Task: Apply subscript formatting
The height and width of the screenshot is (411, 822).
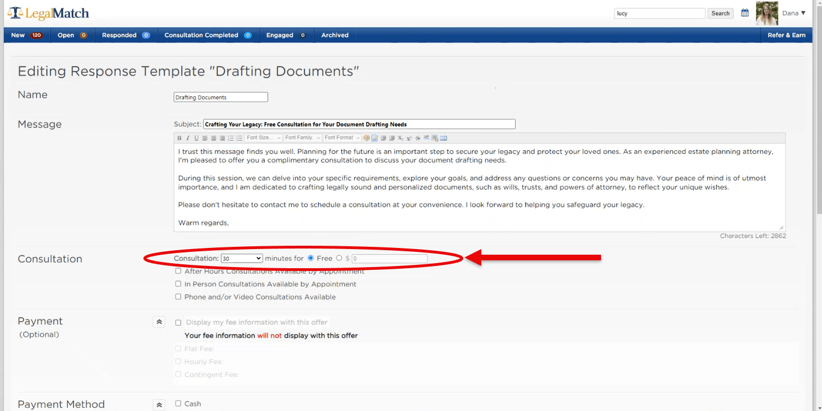Action: (400, 138)
